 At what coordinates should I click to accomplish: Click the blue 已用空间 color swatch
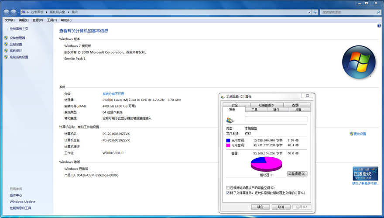228,141
